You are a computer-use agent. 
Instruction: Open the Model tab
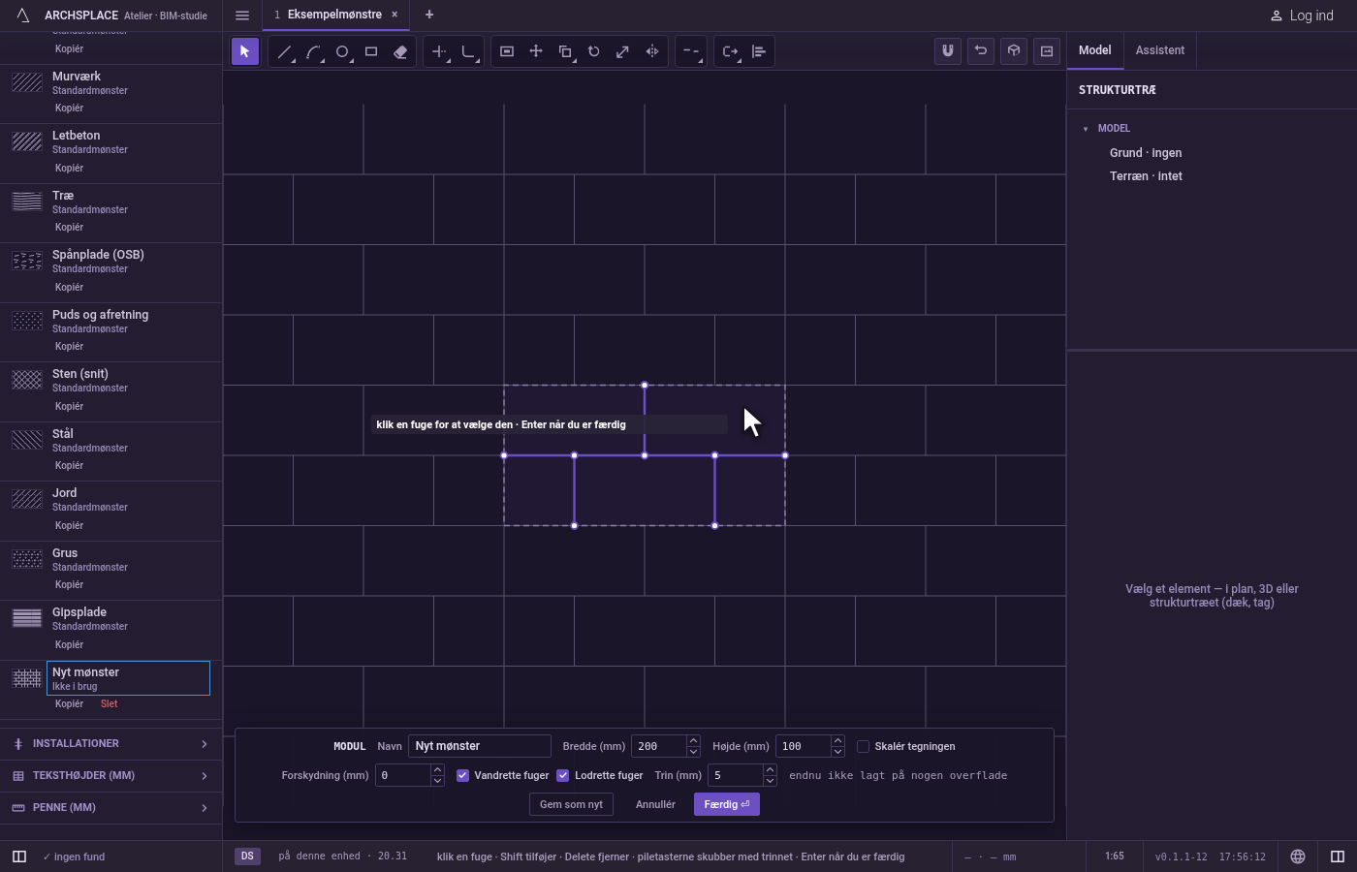[1095, 50]
